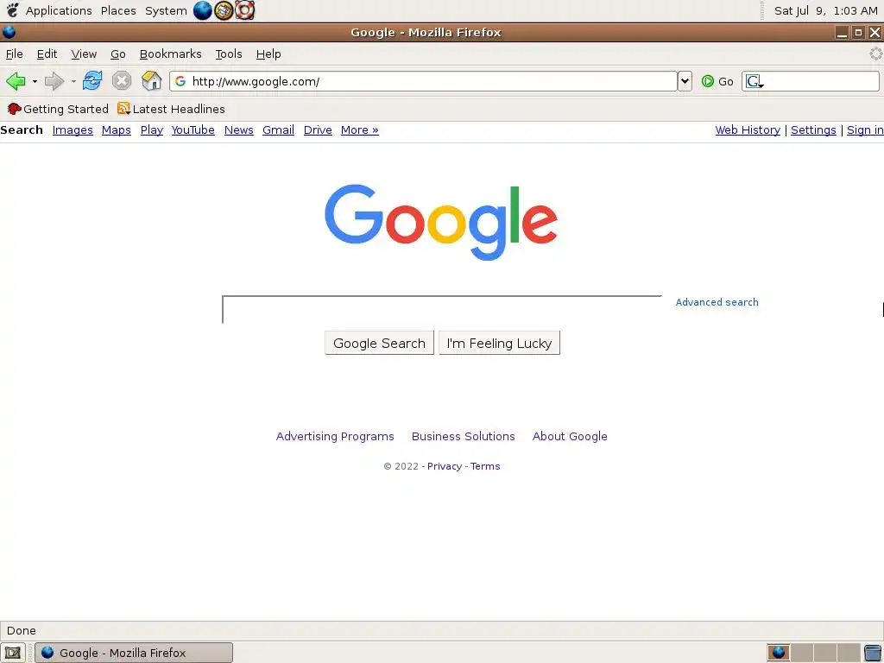The height and width of the screenshot is (663, 884).
Task: Open the Tools menu
Action: coord(228,54)
